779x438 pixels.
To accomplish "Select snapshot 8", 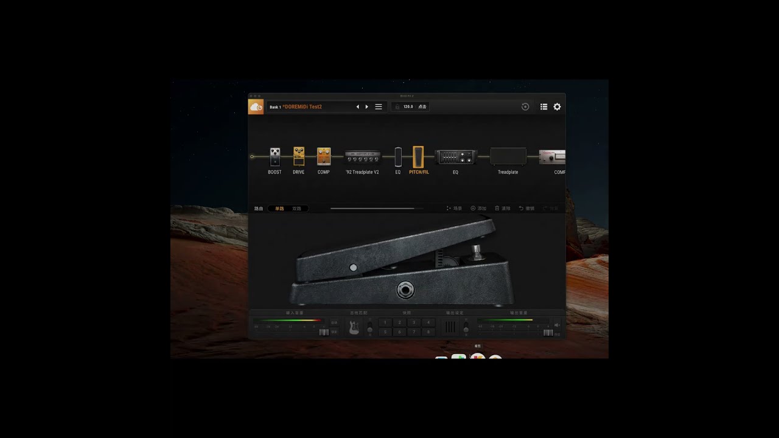I will 428,332.
